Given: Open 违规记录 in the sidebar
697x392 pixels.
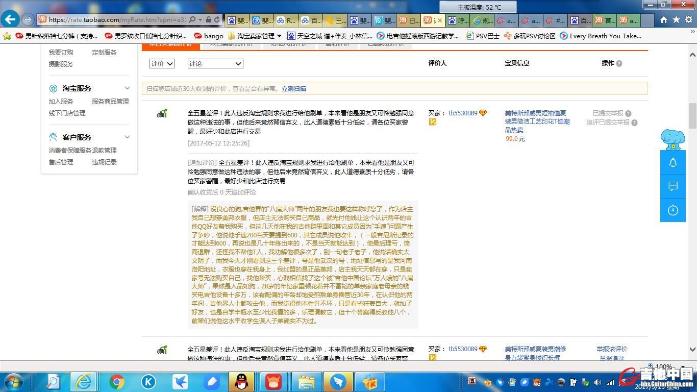Looking at the screenshot, I should click(104, 162).
